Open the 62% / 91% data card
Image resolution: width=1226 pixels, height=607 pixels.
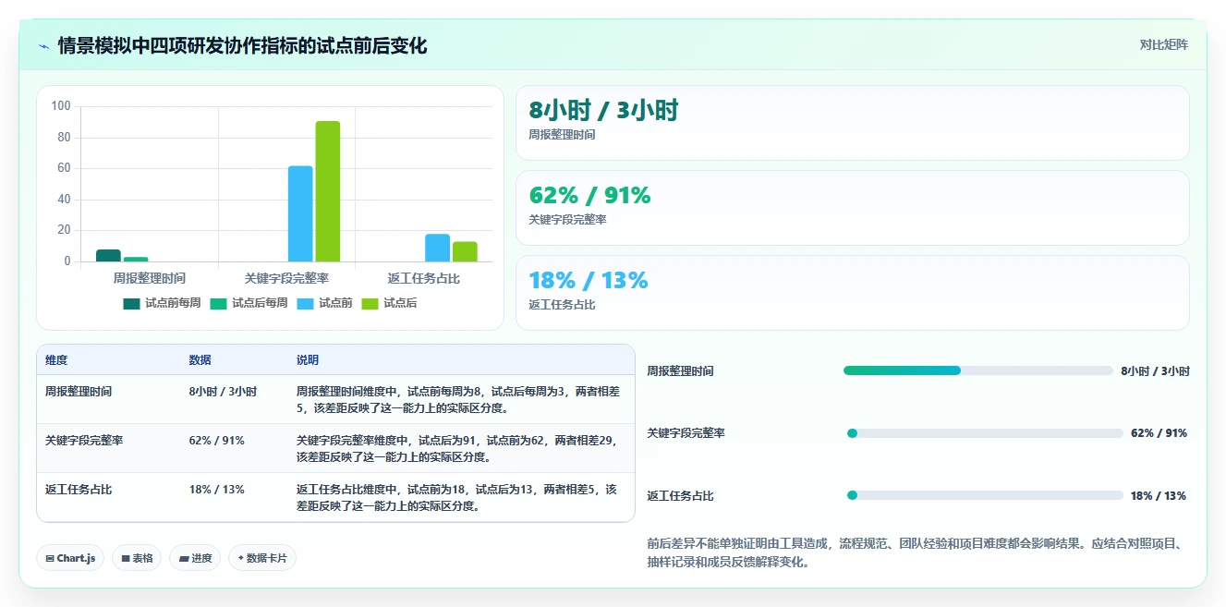tap(852, 208)
